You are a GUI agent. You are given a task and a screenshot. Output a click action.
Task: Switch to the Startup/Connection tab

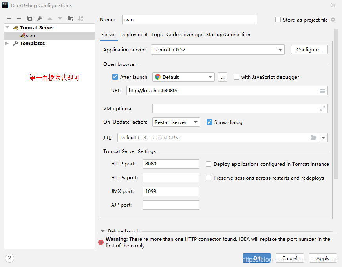click(x=228, y=35)
